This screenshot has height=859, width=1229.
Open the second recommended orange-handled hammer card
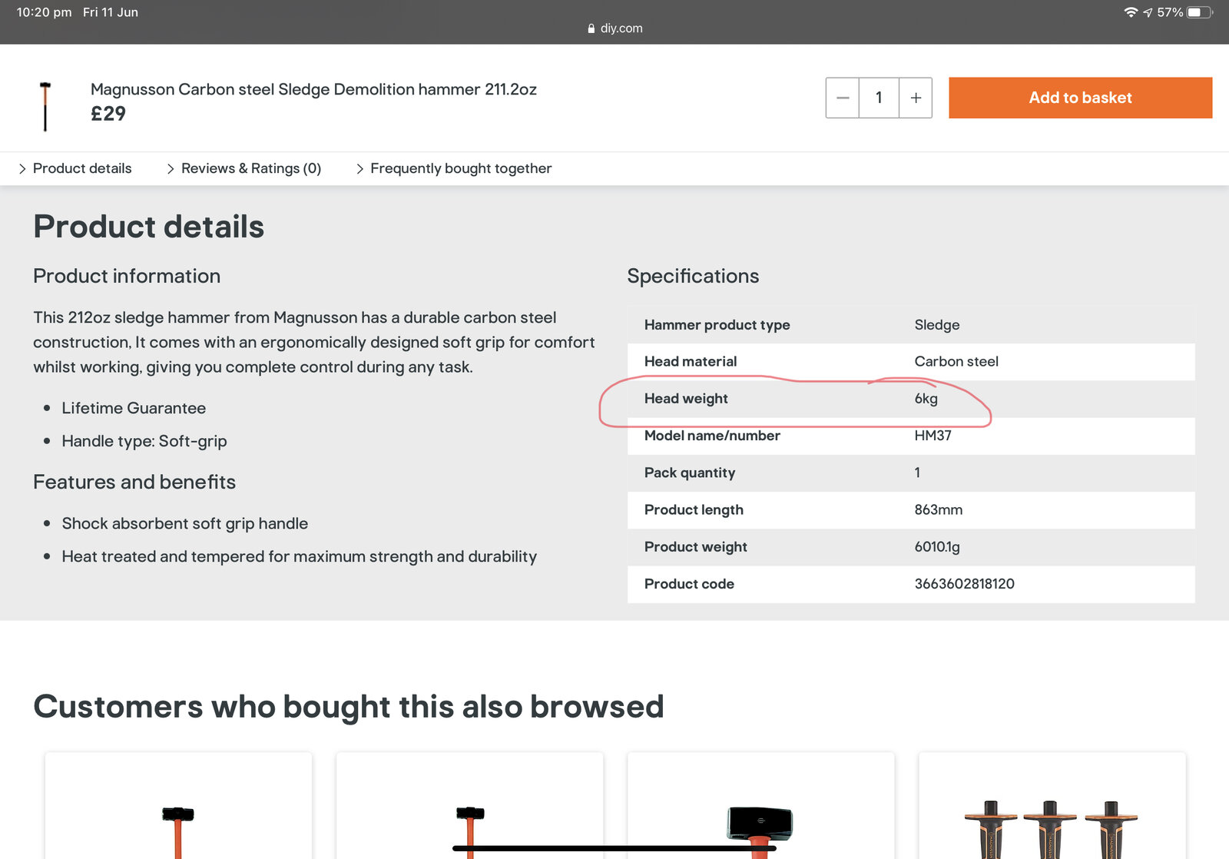coord(469,807)
